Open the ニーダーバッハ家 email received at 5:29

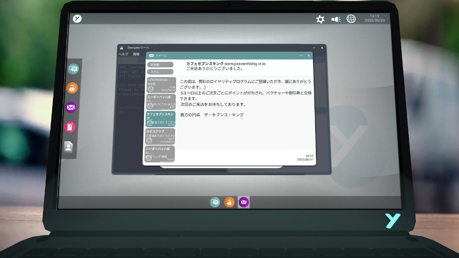pos(161,102)
